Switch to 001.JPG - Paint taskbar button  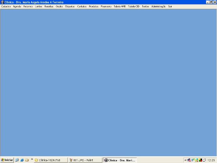point(85,160)
